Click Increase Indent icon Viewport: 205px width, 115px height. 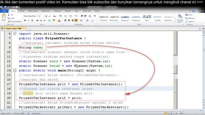pos(85,16)
